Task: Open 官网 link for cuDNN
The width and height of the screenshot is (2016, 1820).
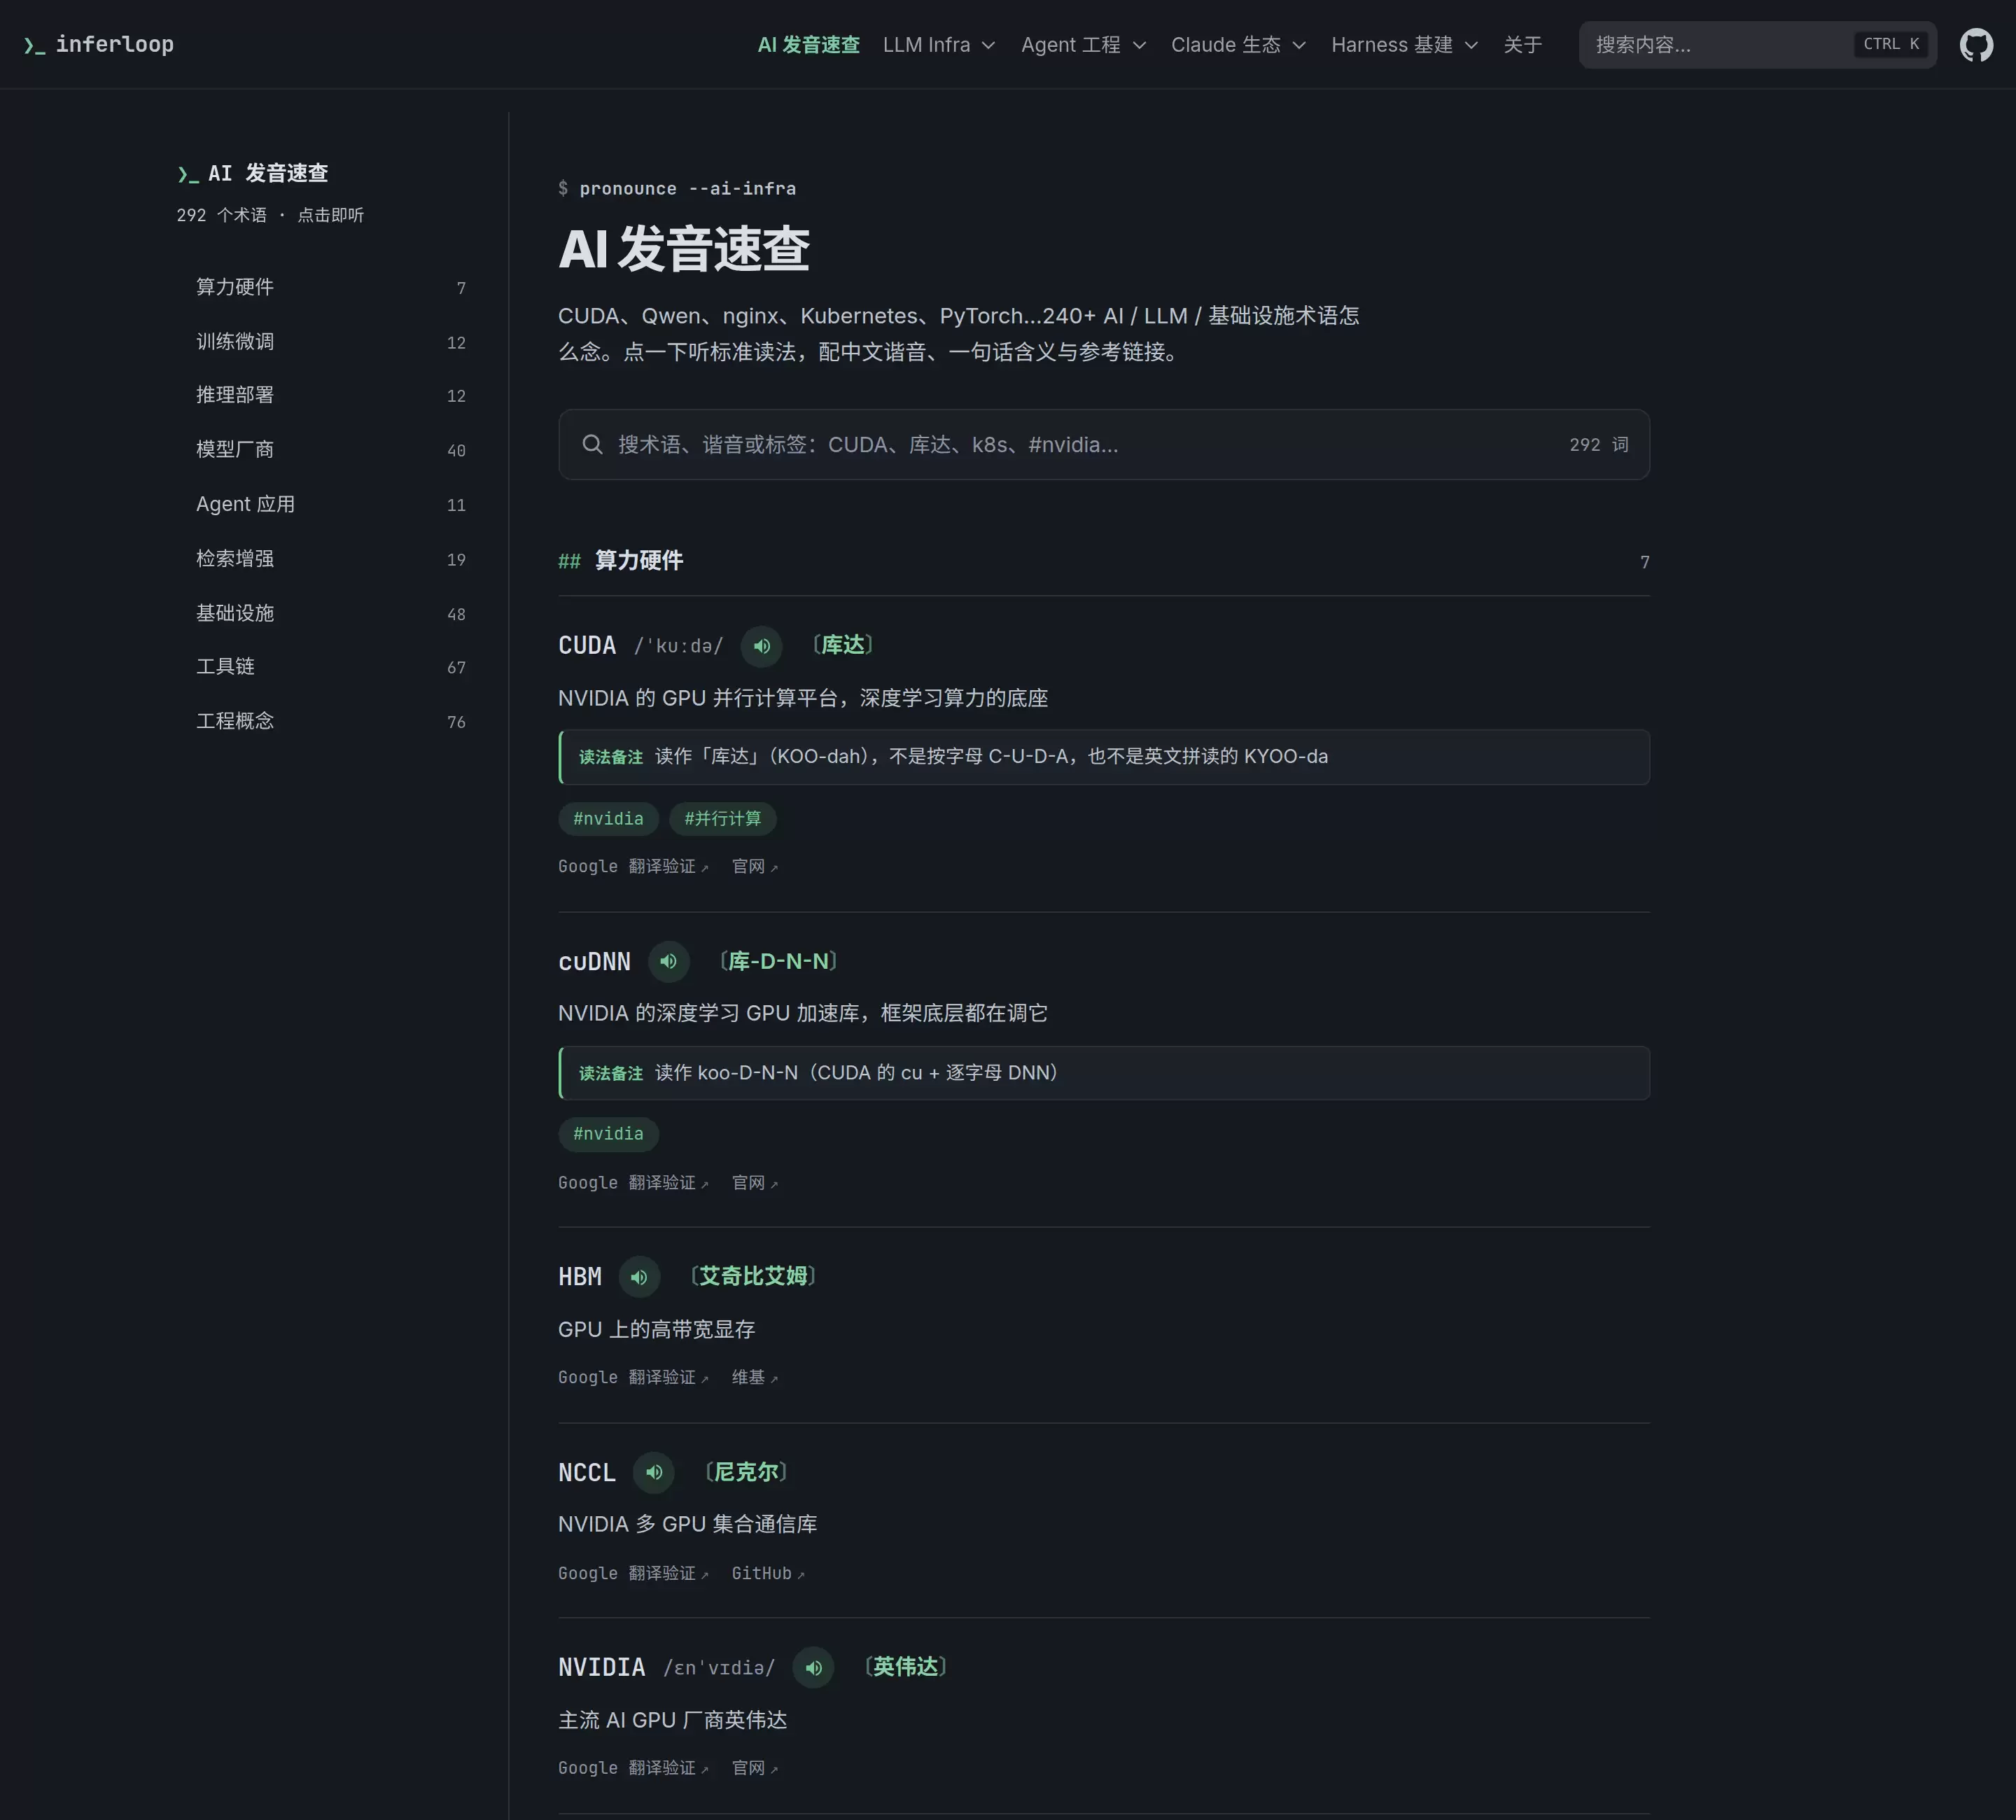Action: click(755, 1183)
